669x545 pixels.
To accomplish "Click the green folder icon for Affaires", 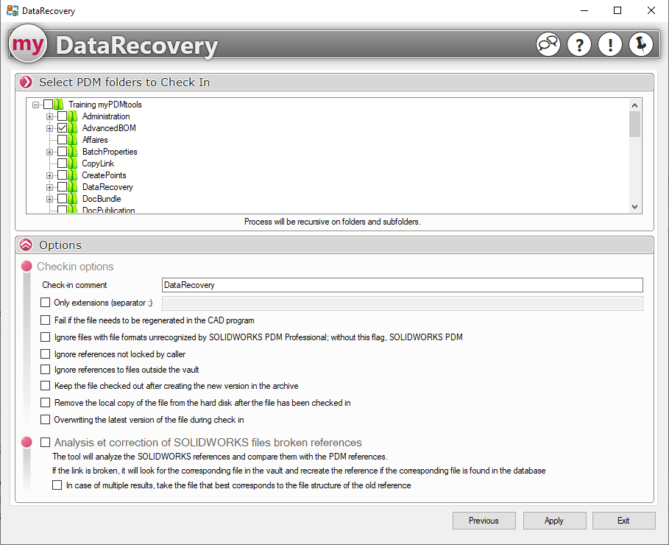I will (x=73, y=140).
